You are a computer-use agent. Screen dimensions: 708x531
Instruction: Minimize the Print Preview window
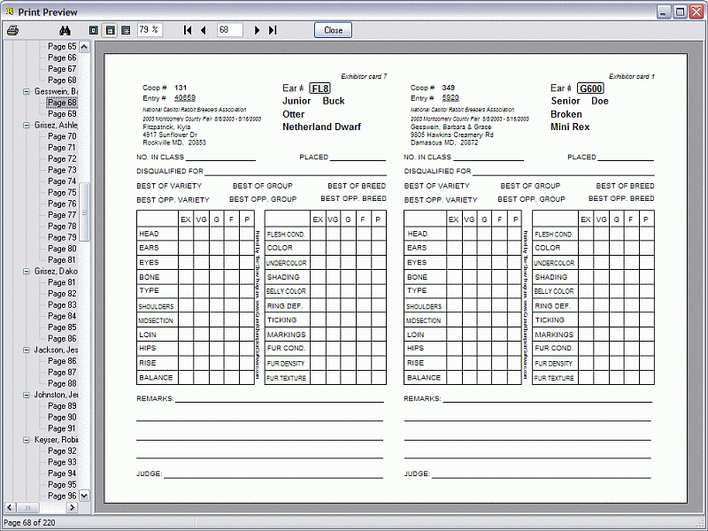pos(663,12)
